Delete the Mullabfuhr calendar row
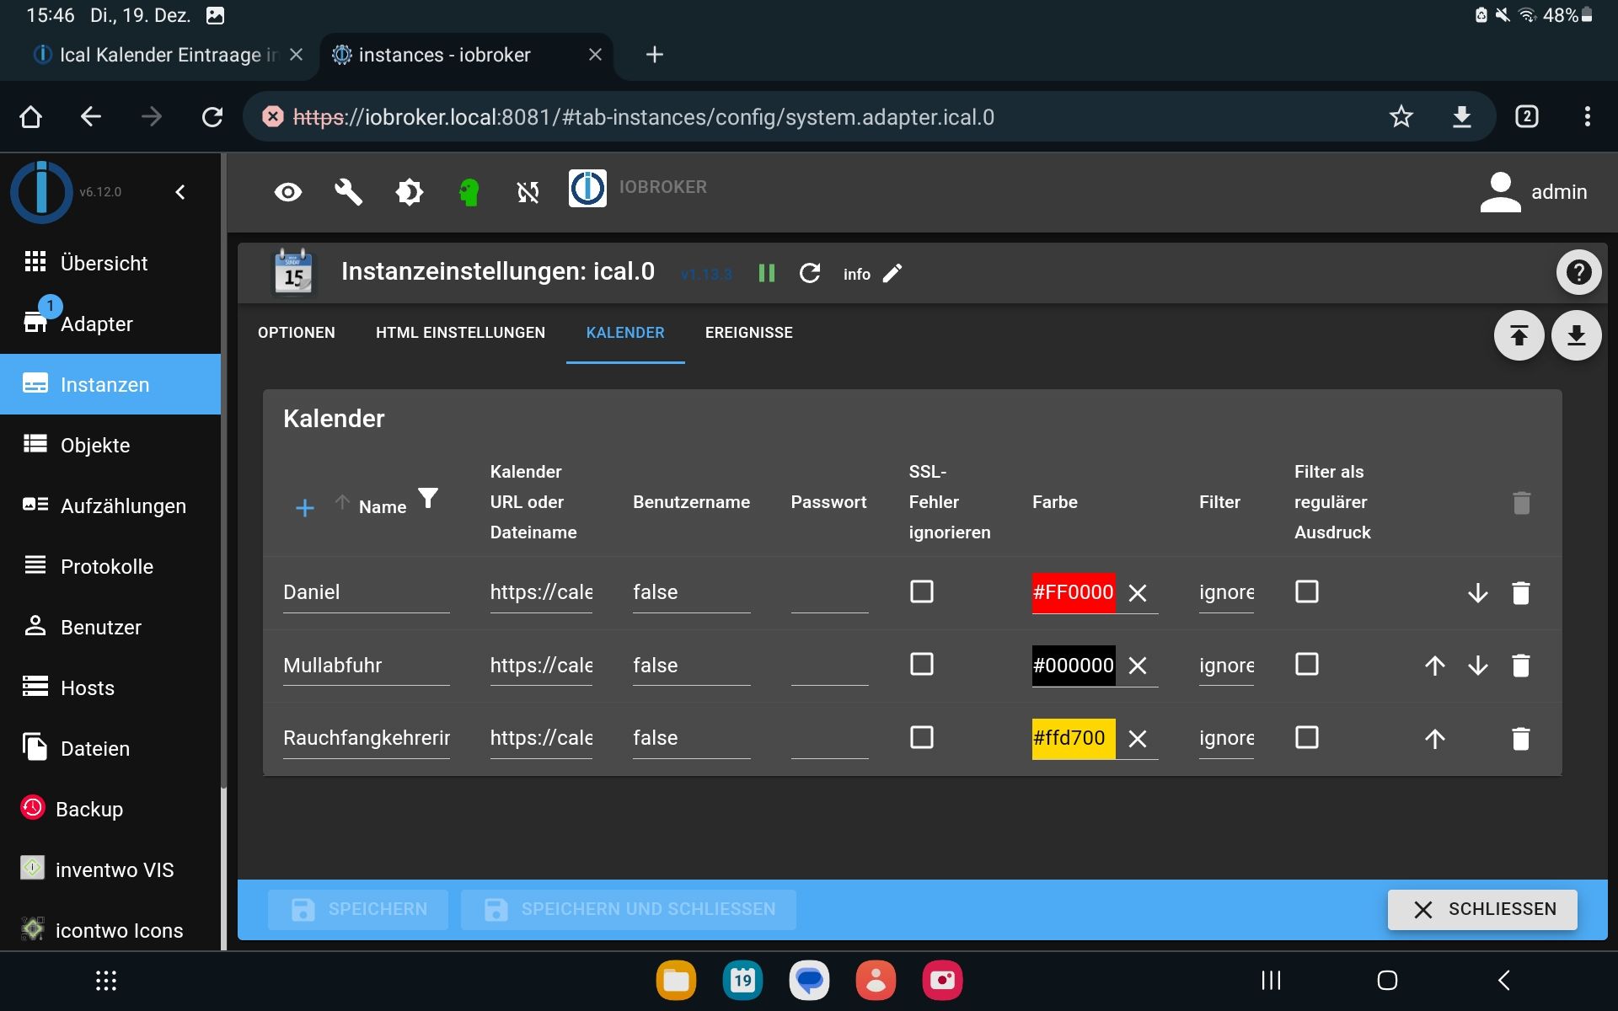This screenshot has width=1618, height=1011. [1520, 666]
